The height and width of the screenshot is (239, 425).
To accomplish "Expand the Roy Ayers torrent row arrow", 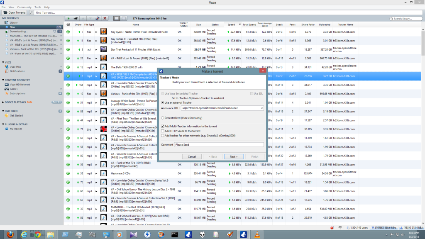I will (96, 32).
